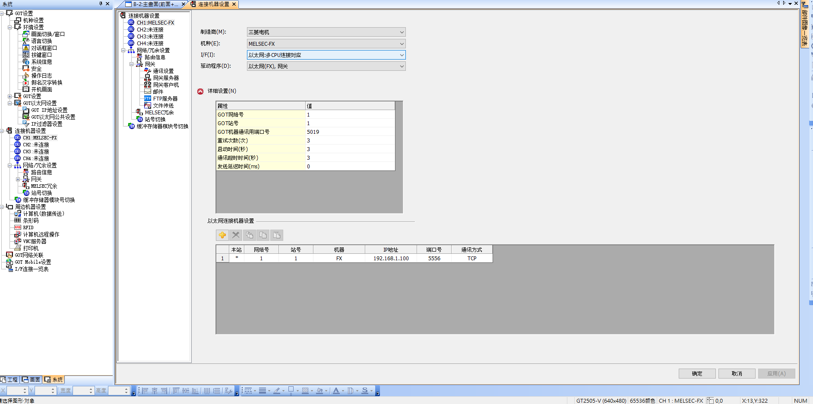Click the GOT机器通讯用端口号 value 5019
This screenshot has height=404, width=813.
pos(350,132)
